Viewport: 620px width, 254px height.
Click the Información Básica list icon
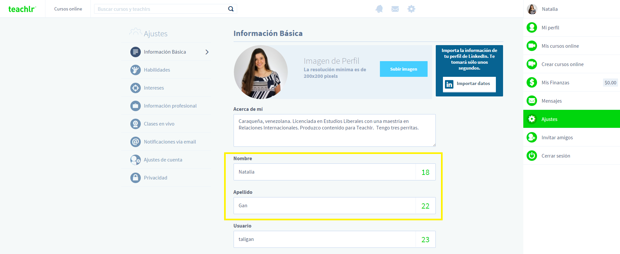click(x=136, y=52)
